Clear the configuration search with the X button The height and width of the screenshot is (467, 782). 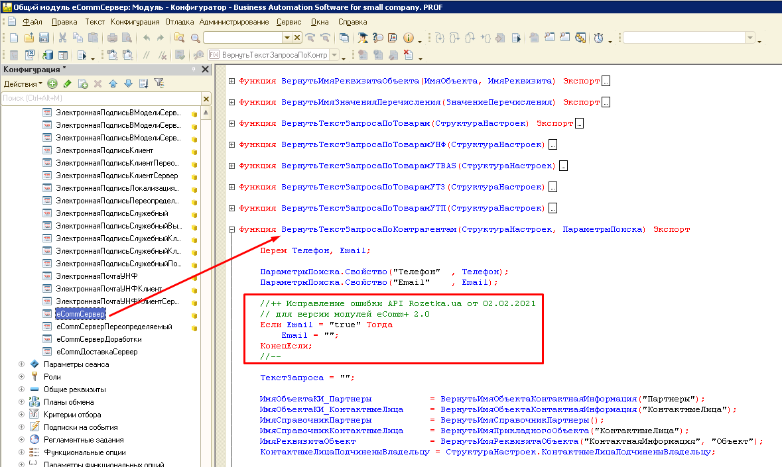coord(206,99)
